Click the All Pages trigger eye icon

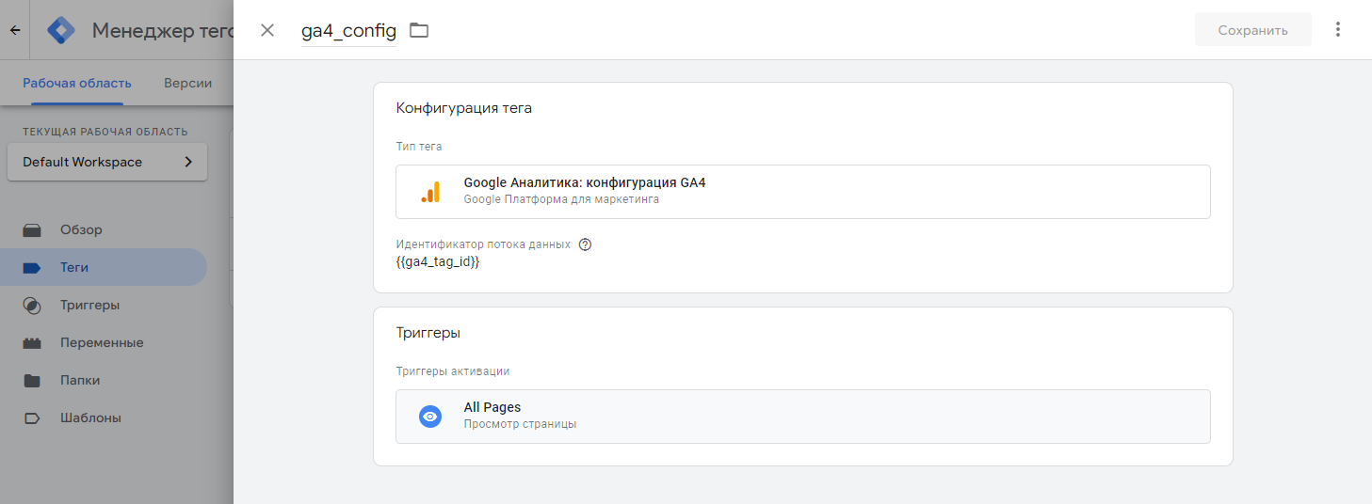(430, 417)
